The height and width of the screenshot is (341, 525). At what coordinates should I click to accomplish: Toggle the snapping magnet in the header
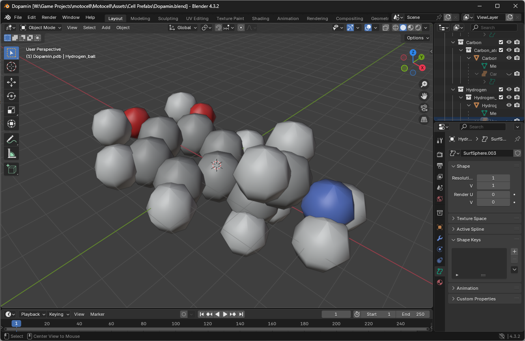click(218, 28)
